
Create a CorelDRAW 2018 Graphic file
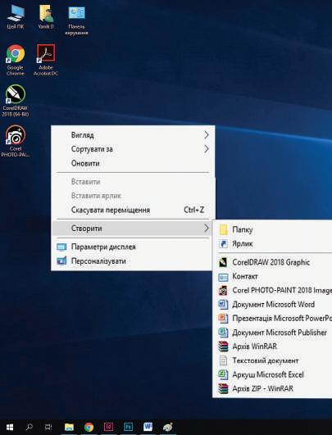[273, 262]
